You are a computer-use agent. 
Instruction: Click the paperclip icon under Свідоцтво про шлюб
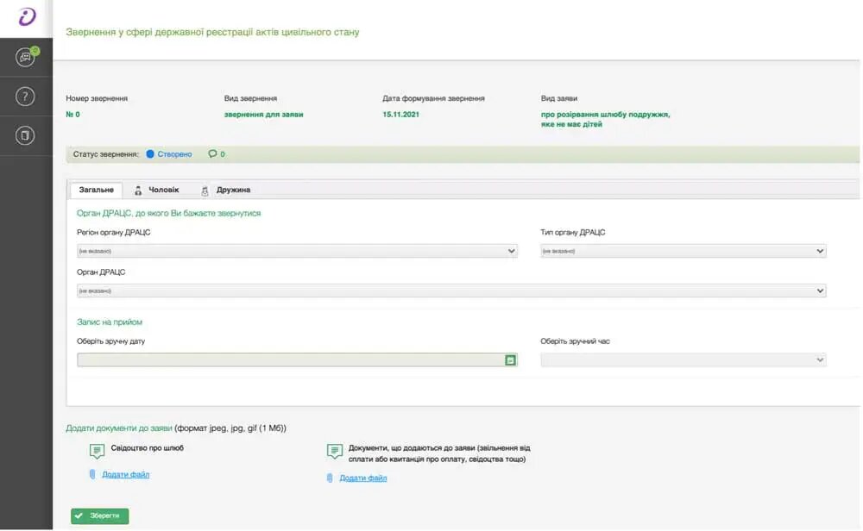tap(92, 474)
